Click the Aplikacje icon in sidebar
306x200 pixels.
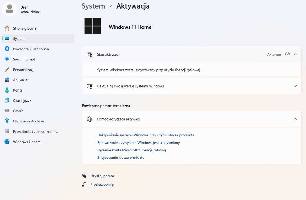pyautogui.click(x=7, y=80)
